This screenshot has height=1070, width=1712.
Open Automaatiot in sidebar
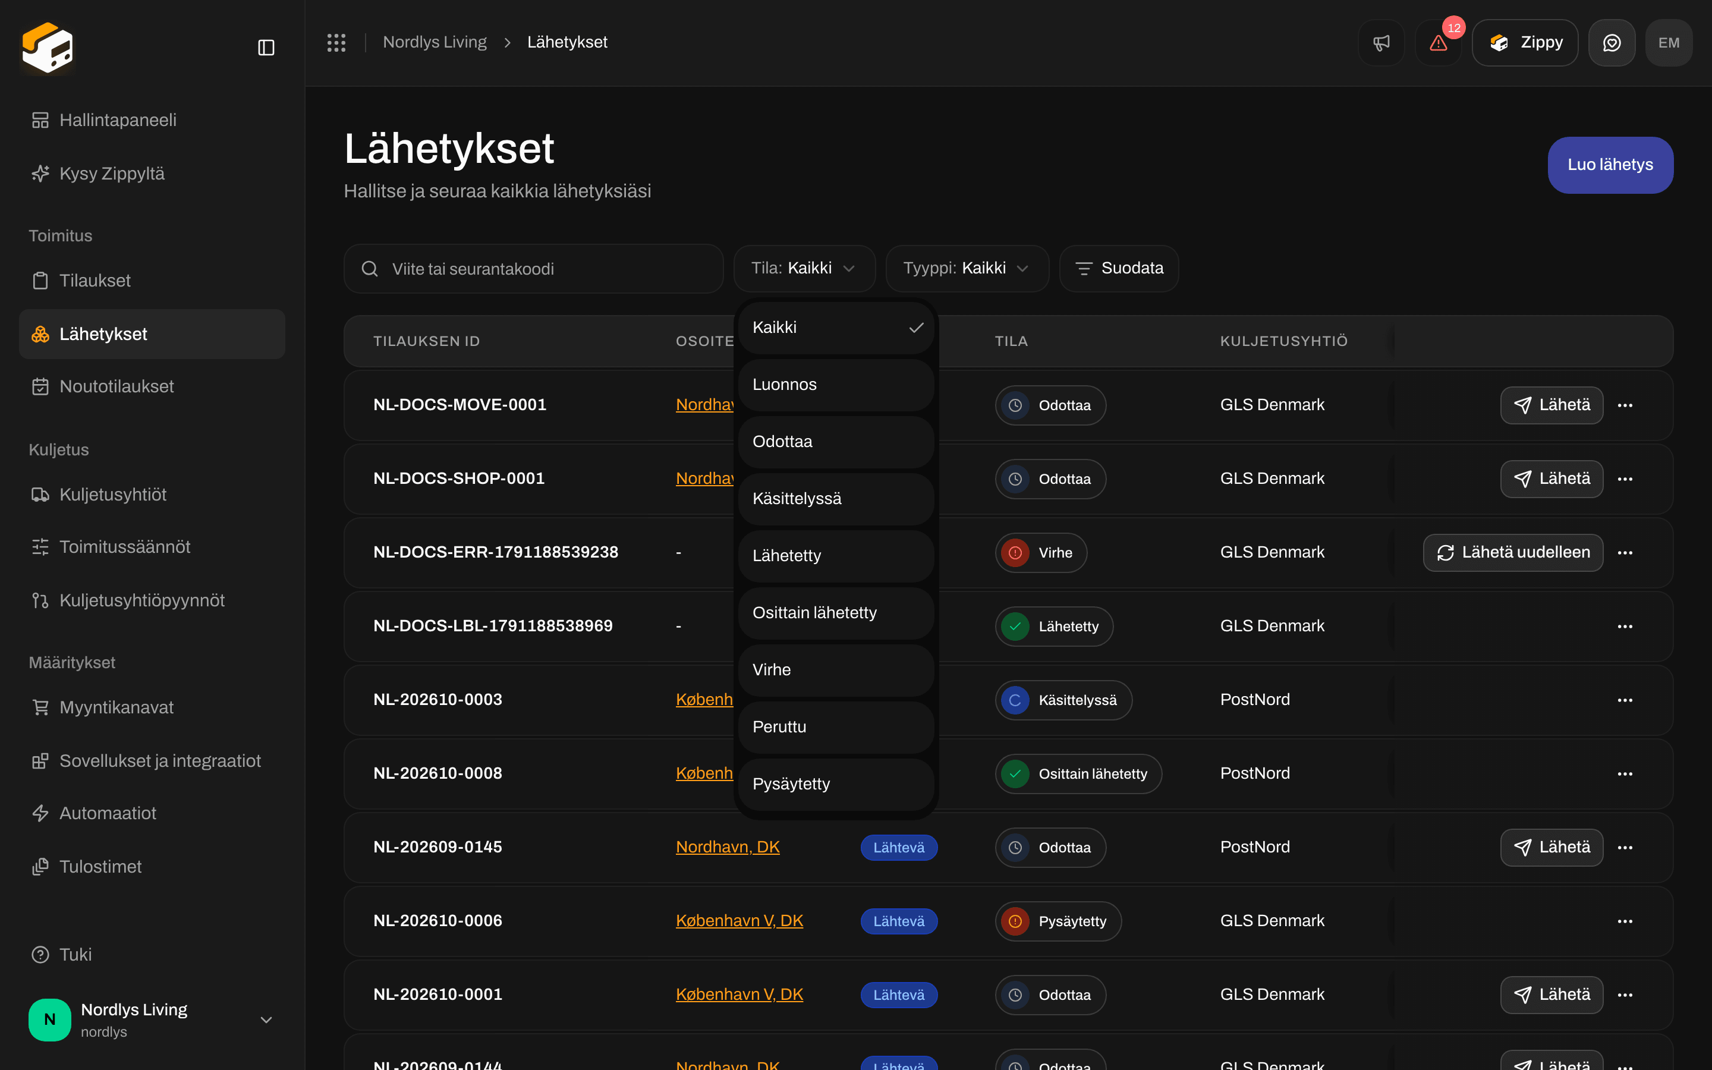[x=152, y=813]
